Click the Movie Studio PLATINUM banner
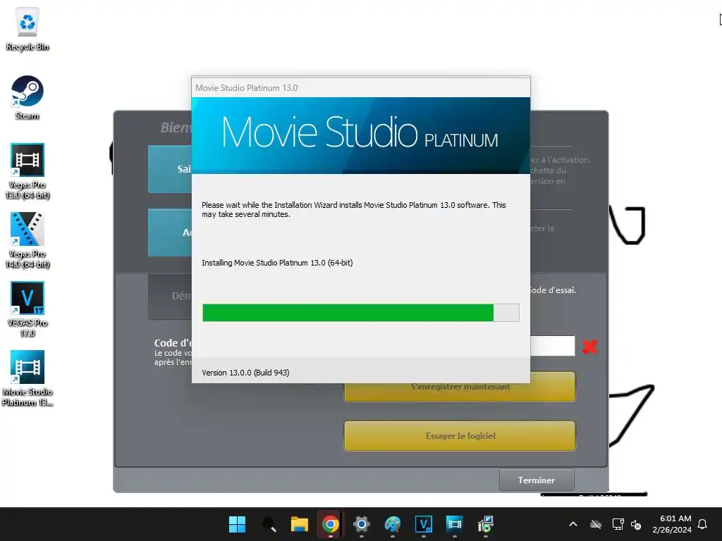 pyautogui.click(x=360, y=135)
